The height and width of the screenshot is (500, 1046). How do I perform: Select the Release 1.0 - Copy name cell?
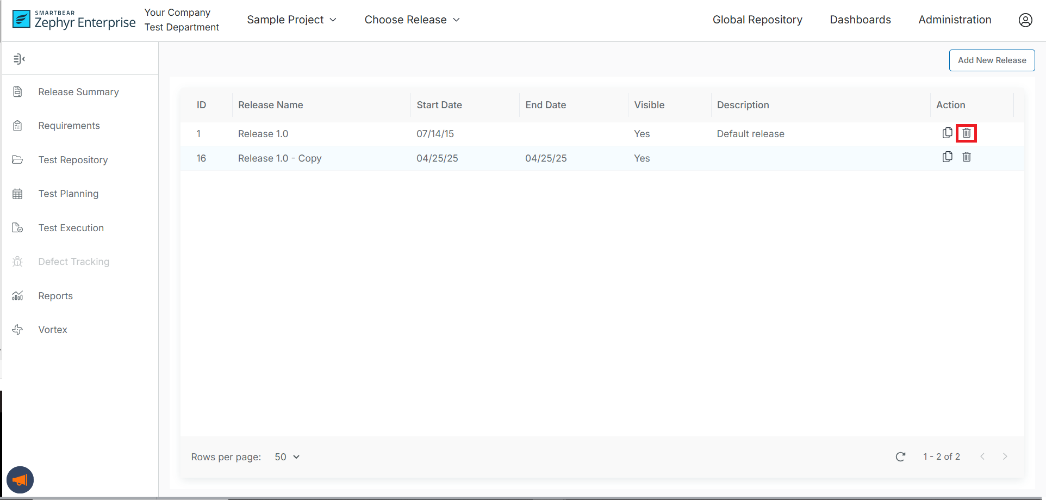click(279, 158)
